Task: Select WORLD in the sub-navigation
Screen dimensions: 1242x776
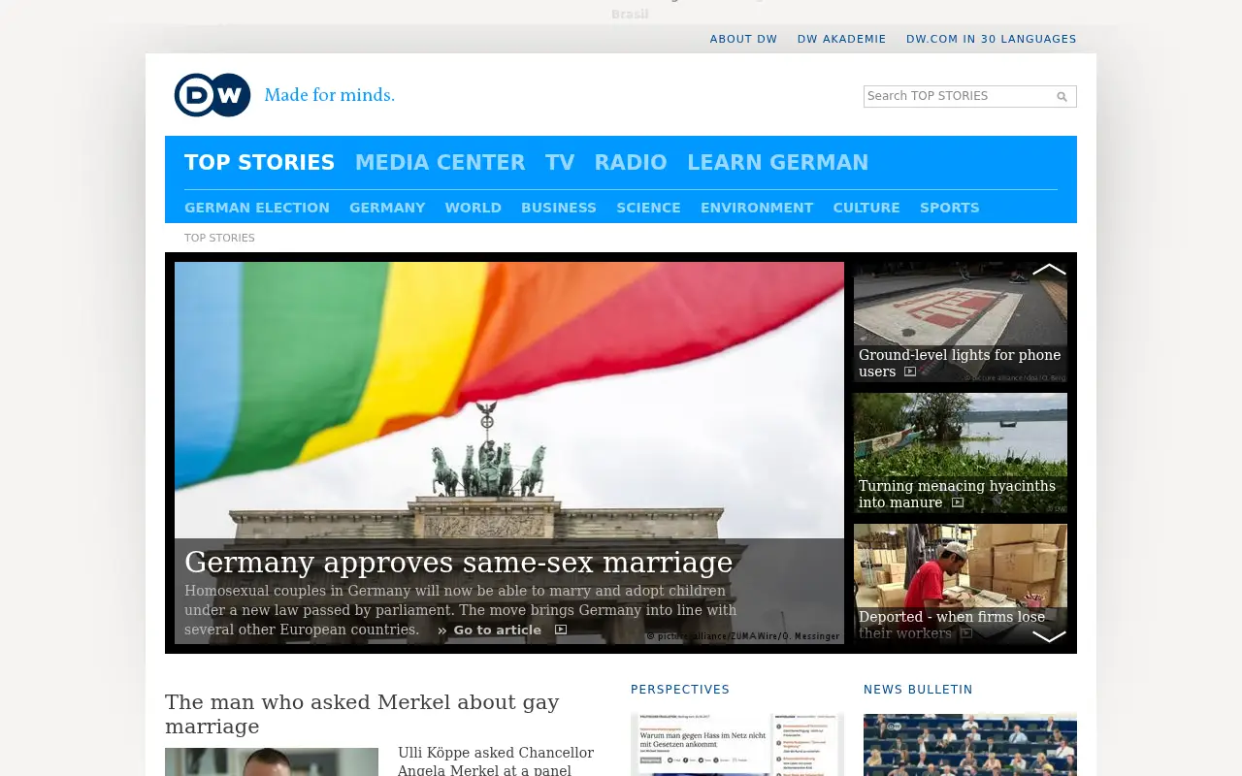Action: 474,208
